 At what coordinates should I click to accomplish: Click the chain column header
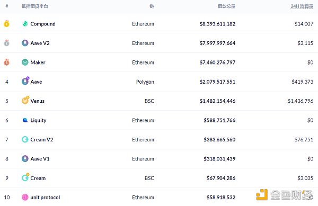pyautogui.click(x=152, y=6)
